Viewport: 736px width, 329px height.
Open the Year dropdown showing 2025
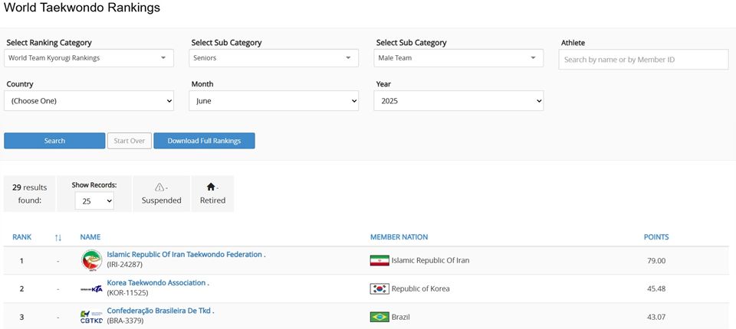point(458,101)
